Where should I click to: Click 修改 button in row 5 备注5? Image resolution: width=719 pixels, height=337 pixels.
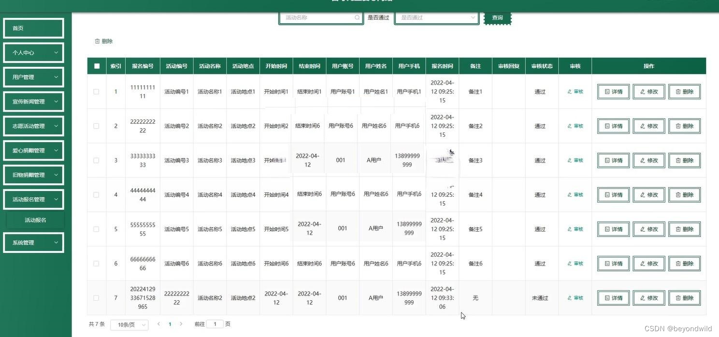click(x=649, y=229)
